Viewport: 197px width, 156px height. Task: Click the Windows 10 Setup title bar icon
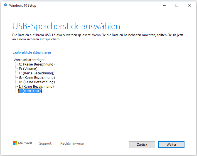5,5
